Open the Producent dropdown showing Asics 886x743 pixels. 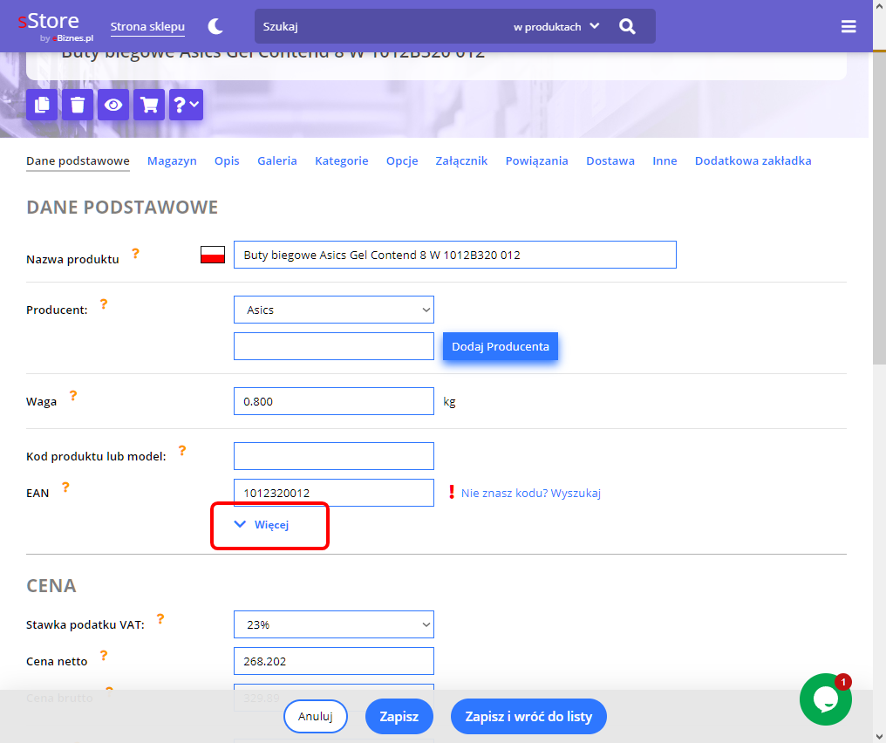point(334,310)
